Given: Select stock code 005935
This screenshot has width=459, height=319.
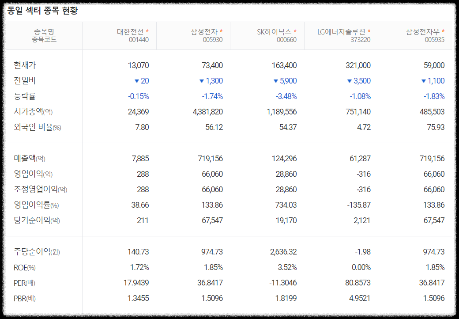Looking at the screenshot, I should click(435, 40).
